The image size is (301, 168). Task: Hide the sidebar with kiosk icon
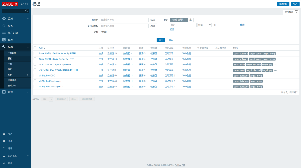tap(26, 4)
